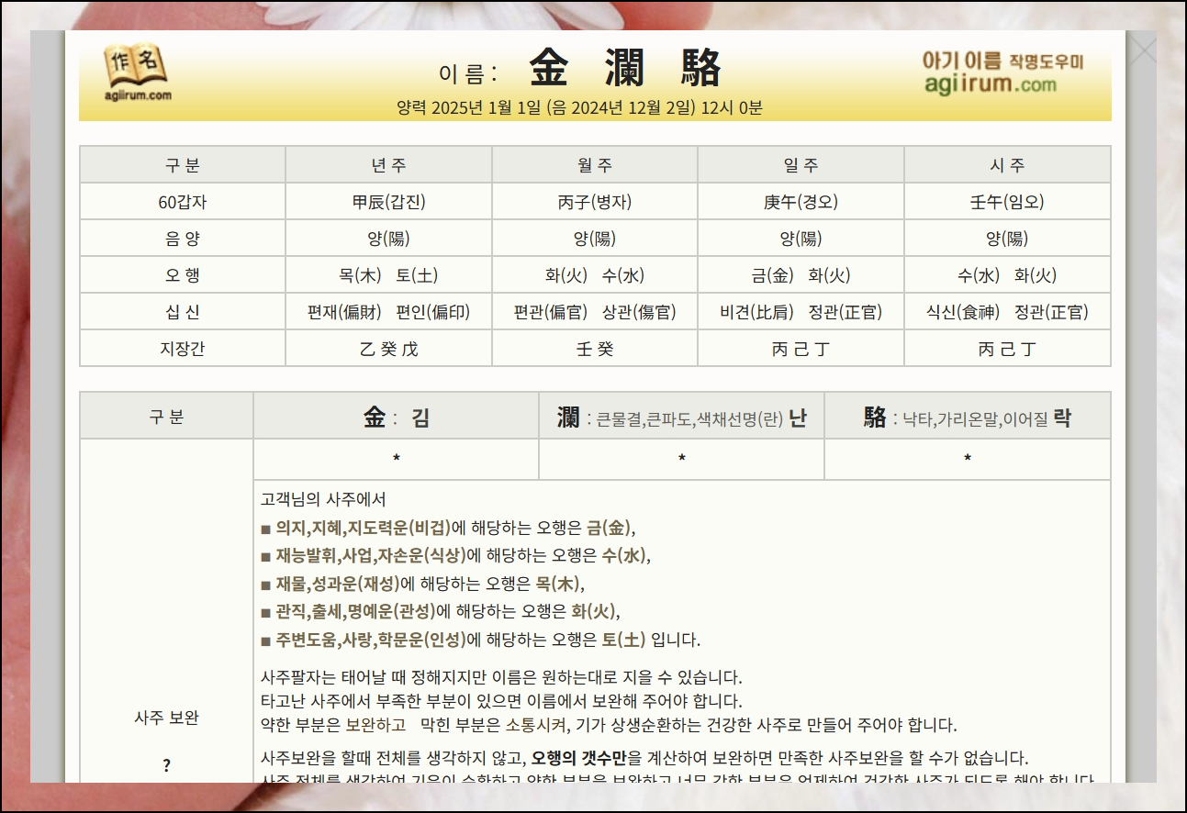Click the 구분 header beside 金 : 김
Screen dimensions: 1187x813
(166, 417)
